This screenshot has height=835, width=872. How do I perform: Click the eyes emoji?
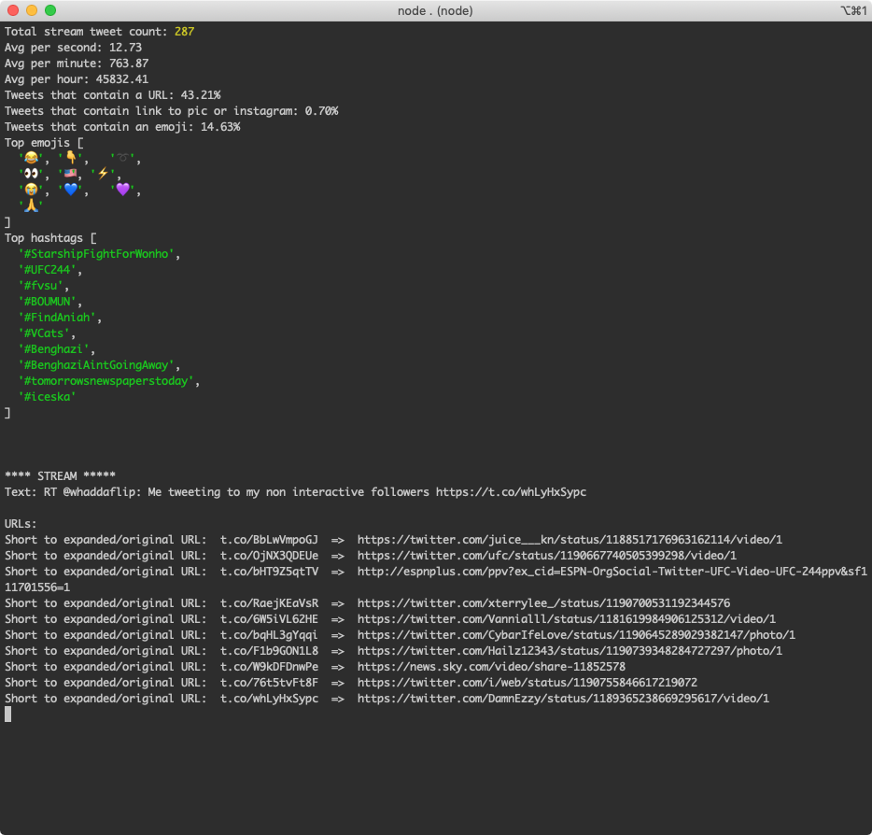tap(31, 174)
